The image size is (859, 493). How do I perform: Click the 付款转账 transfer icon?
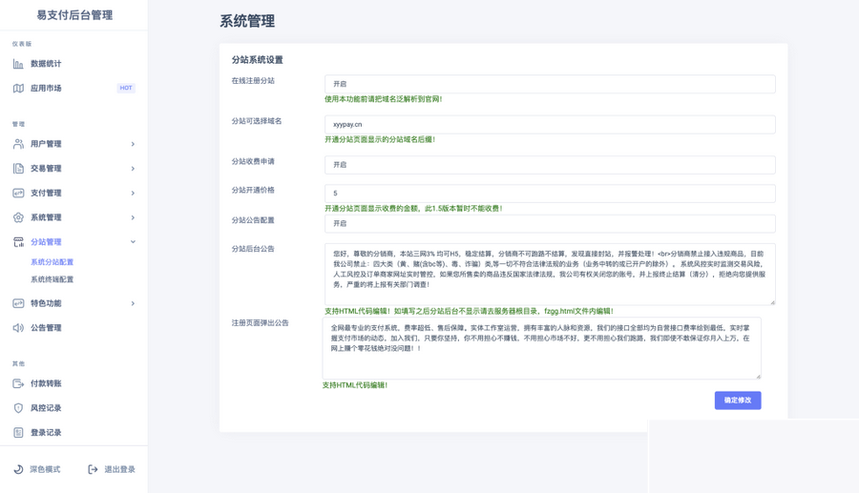[18, 383]
